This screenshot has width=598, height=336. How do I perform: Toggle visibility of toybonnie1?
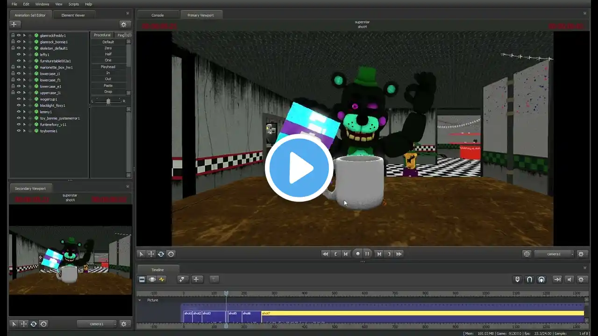pos(19,131)
